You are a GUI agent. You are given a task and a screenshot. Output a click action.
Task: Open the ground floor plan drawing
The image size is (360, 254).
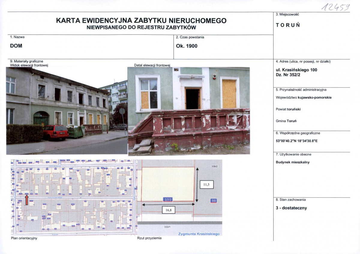pyautogui.click(x=179, y=197)
